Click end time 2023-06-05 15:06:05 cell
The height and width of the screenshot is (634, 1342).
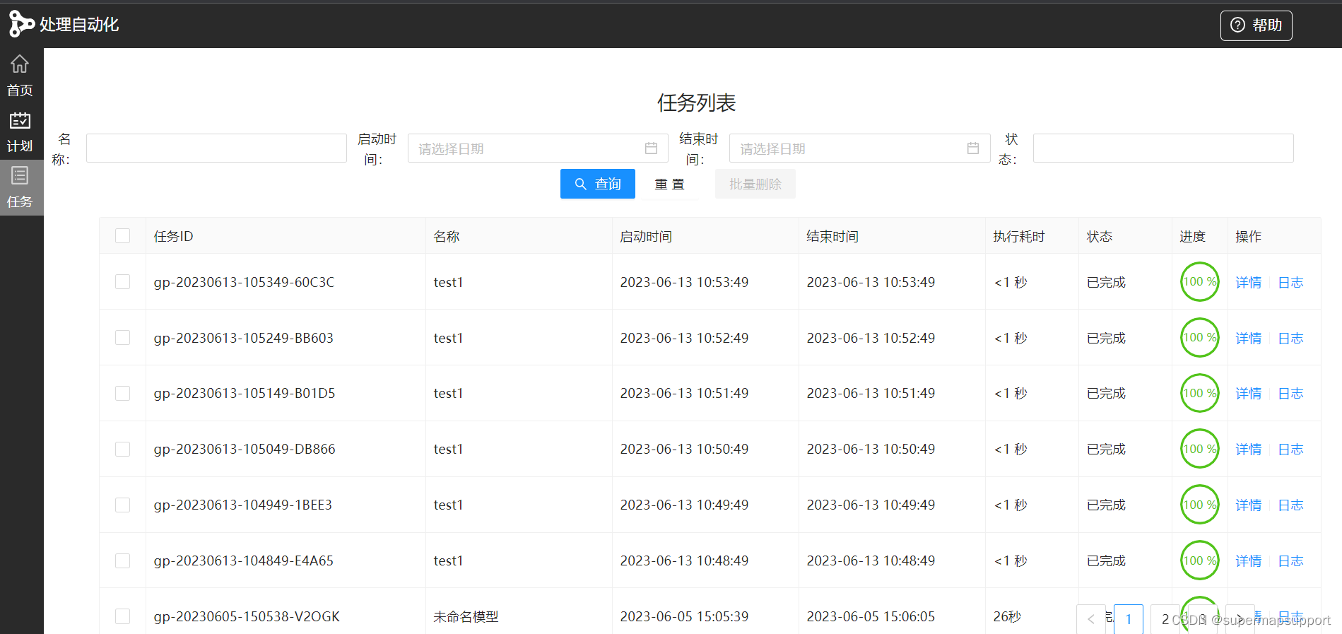(871, 616)
